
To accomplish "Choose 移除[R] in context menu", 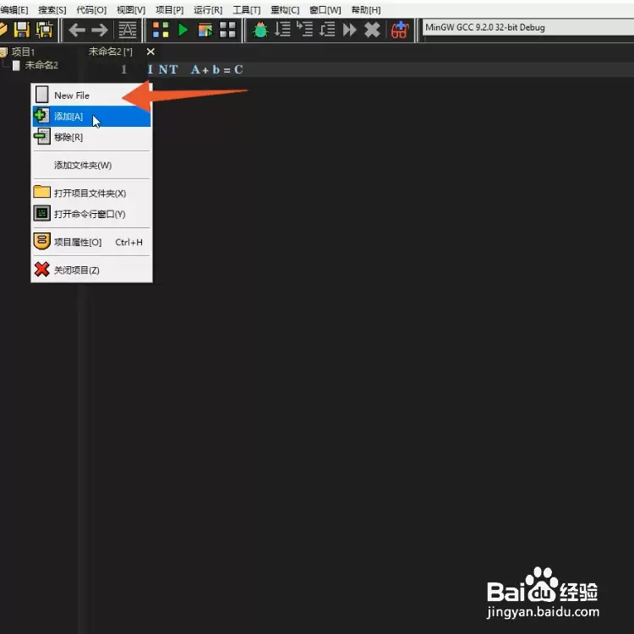I will point(91,137).
